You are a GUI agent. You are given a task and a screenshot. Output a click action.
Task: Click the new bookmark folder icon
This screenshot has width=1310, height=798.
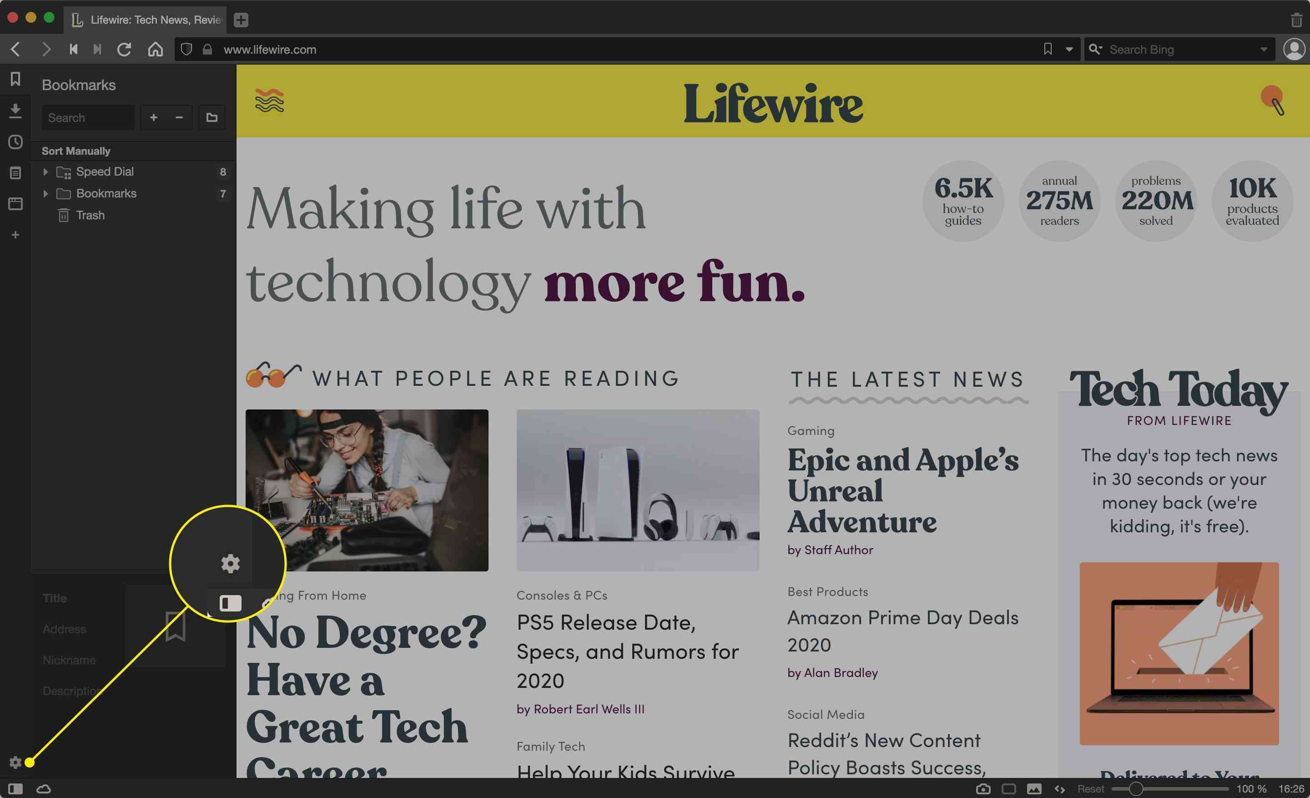tap(212, 117)
